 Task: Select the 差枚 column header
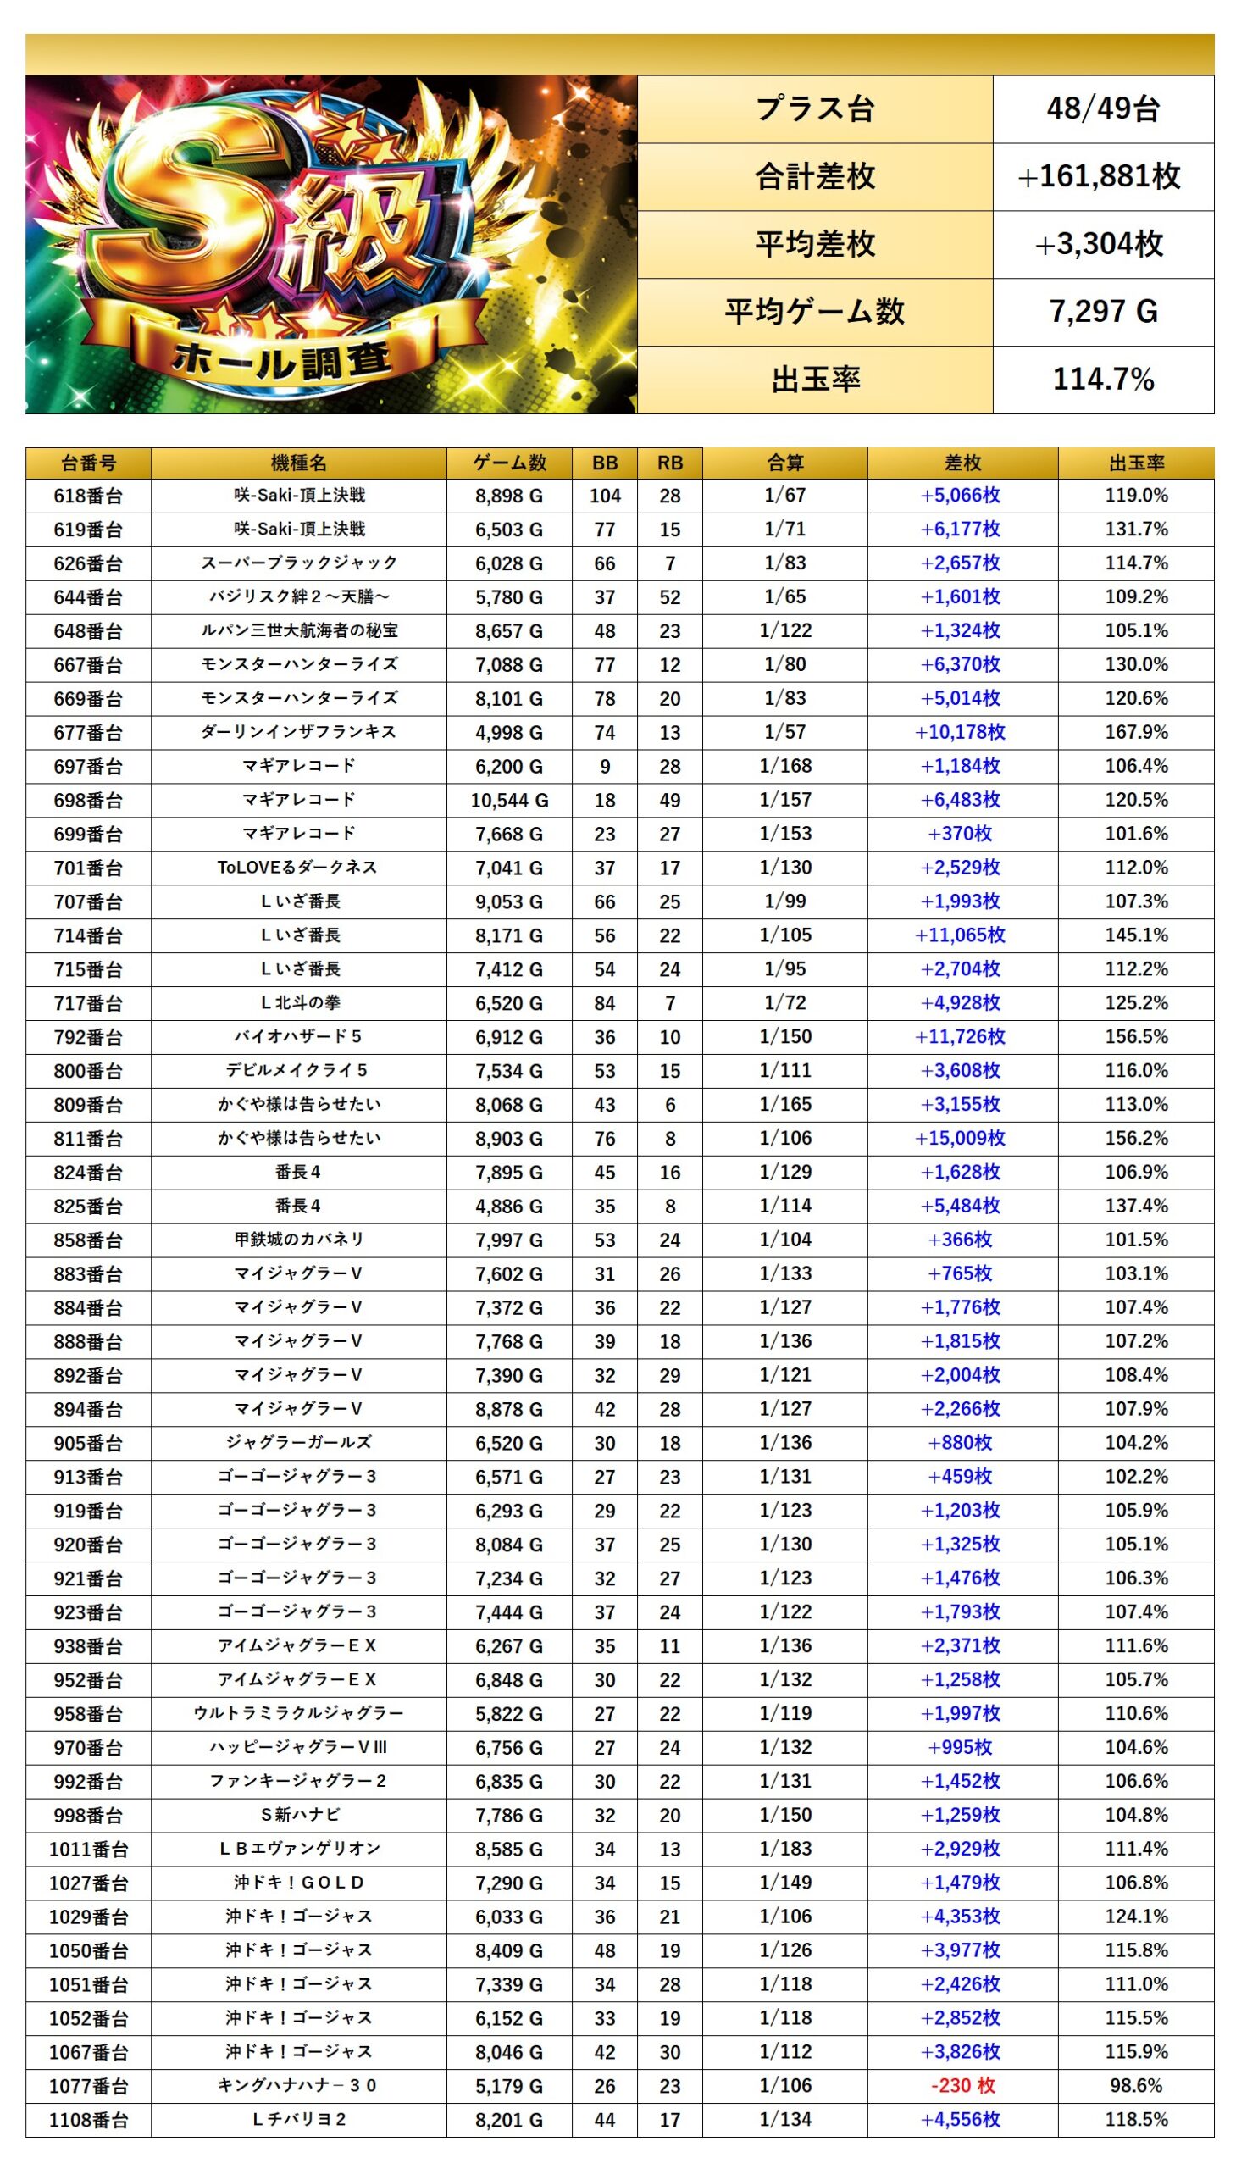pyautogui.click(x=962, y=463)
